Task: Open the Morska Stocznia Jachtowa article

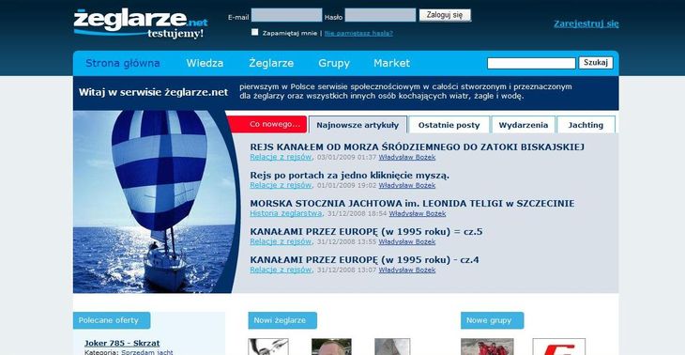Action: tap(412, 203)
